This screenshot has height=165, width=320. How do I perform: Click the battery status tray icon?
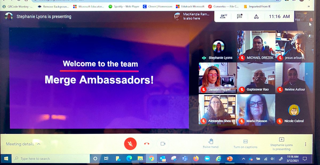point(258,159)
